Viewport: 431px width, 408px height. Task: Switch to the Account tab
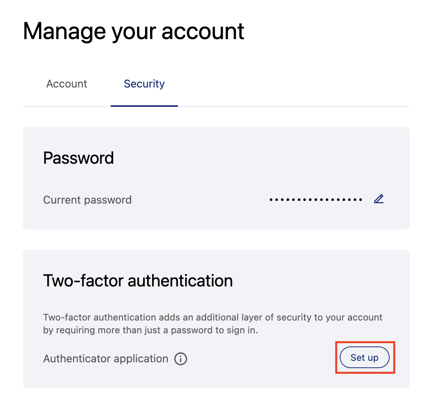[67, 84]
